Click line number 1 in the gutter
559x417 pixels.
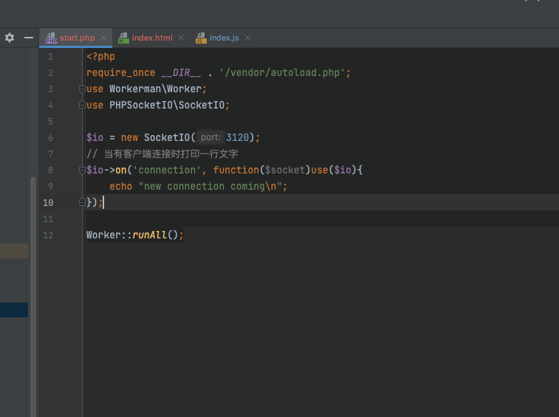click(x=51, y=57)
